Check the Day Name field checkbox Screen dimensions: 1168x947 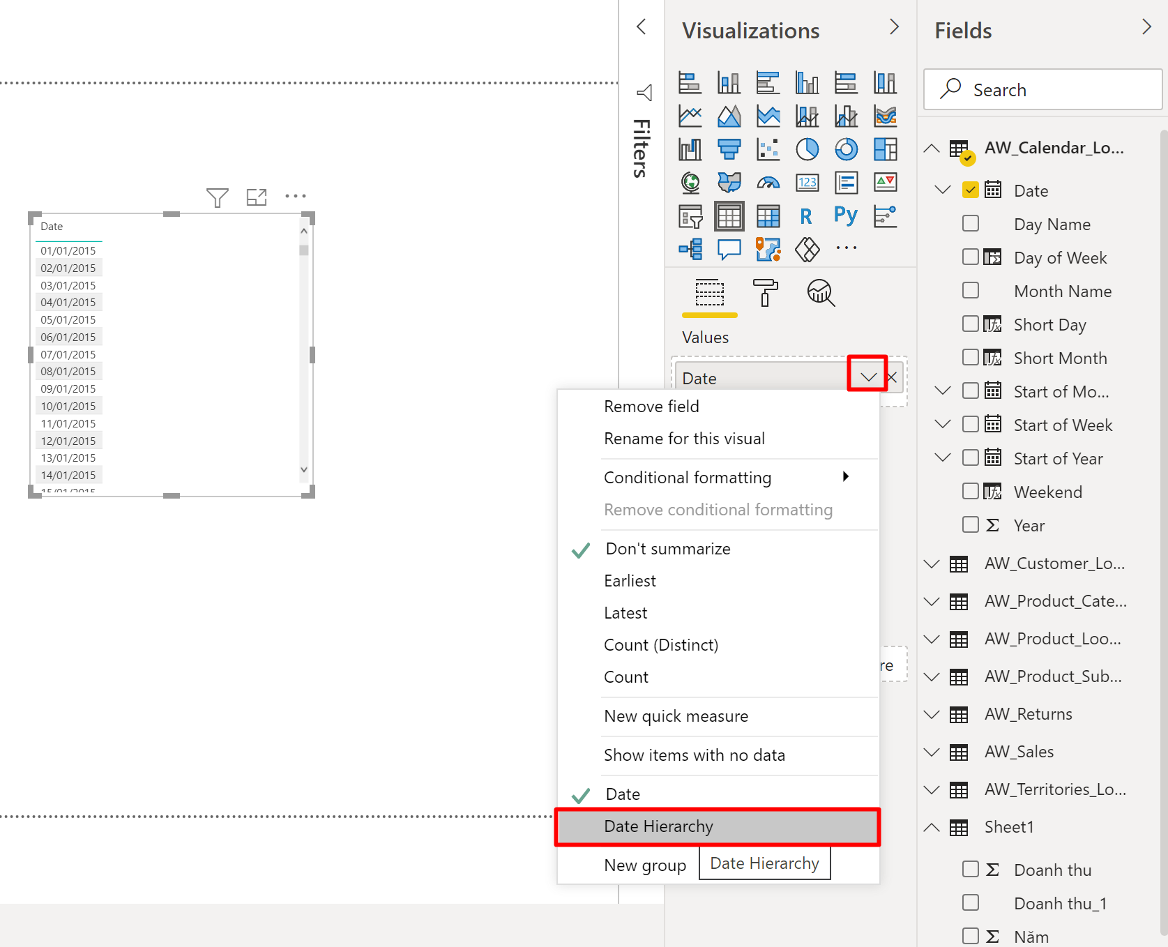(970, 223)
